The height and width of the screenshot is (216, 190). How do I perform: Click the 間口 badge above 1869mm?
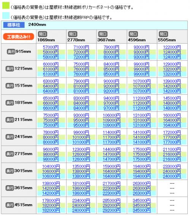43,34
